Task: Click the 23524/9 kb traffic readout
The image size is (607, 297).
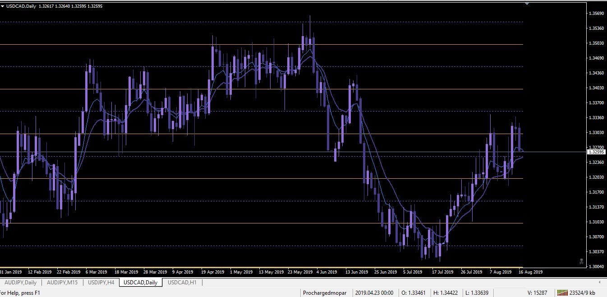Action: (x=582, y=292)
